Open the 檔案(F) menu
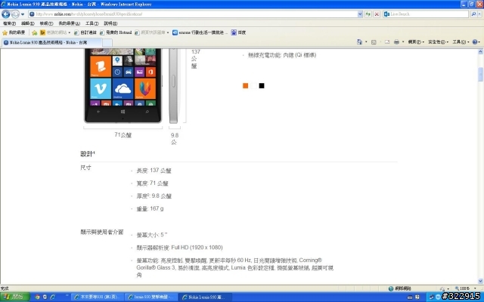Image resolution: width=484 pixels, height=302 pixels. point(9,23)
